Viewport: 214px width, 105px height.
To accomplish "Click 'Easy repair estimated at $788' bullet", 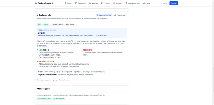I will [x=50, y=57].
